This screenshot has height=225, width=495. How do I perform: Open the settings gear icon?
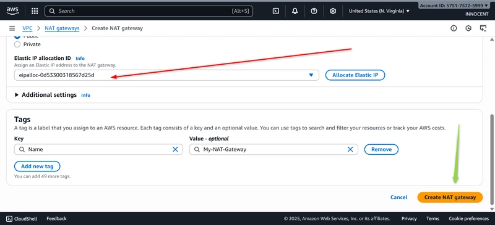click(333, 11)
